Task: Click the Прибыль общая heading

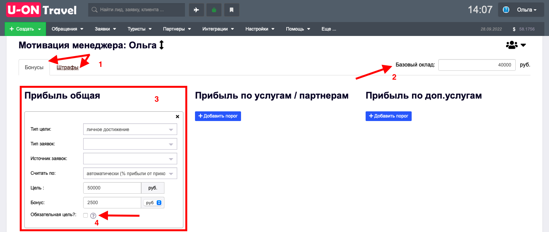Action: (x=62, y=96)
